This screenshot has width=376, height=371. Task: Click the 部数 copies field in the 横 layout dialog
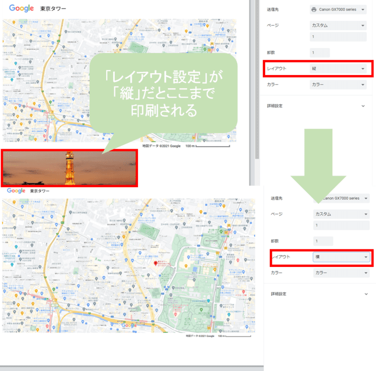pyautogui.click(x=323, y=241)
